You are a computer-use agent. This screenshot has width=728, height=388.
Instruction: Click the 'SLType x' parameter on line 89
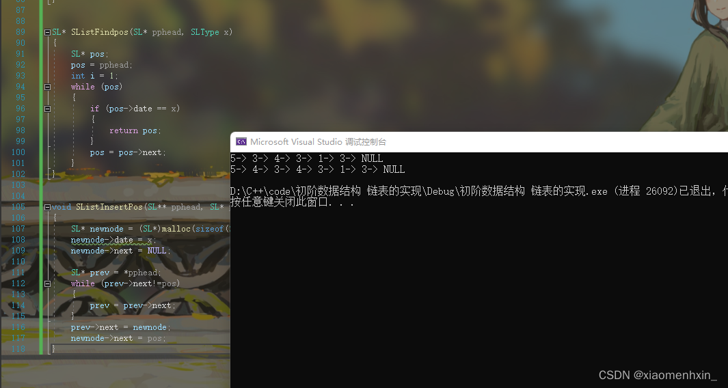tap(209, 32)
